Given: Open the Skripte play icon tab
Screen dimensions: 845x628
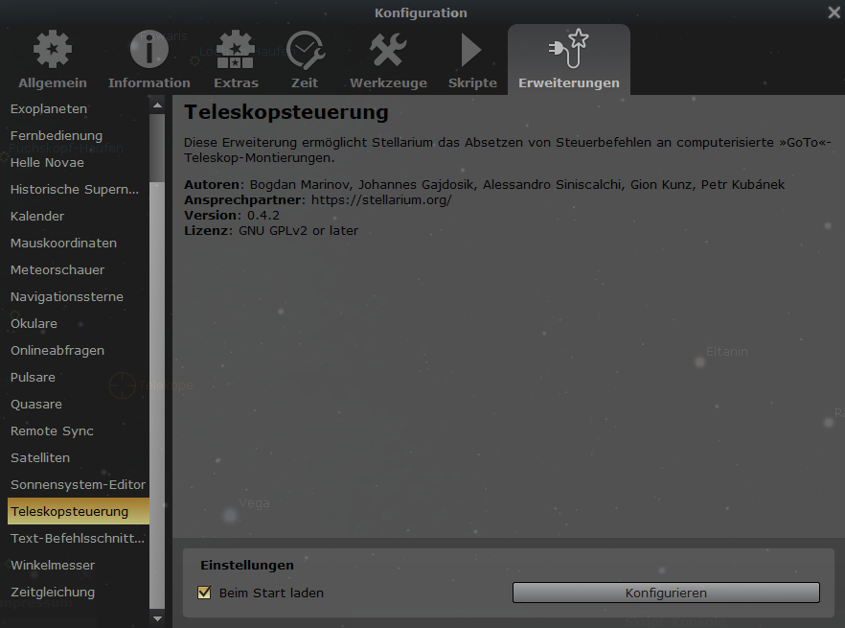Looking at the screenshot, I should point(472,59).
